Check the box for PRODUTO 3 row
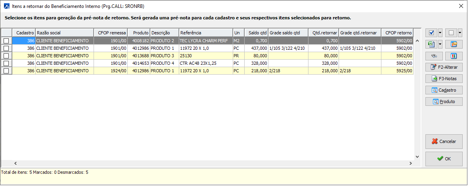The width and height of the screenshot is (473, 188). [x=6, y=56]
